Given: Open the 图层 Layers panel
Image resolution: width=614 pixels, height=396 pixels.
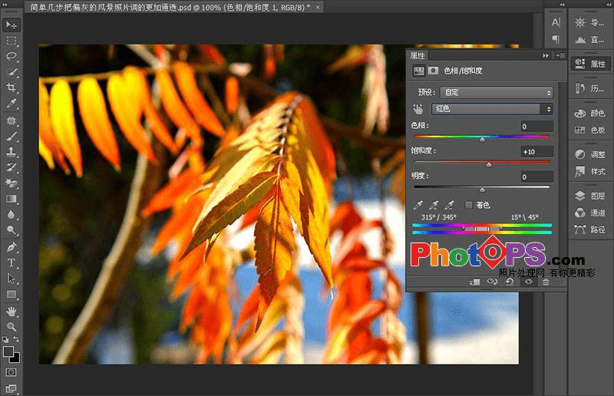Looking at the screenshot, I should pos(589,196).
